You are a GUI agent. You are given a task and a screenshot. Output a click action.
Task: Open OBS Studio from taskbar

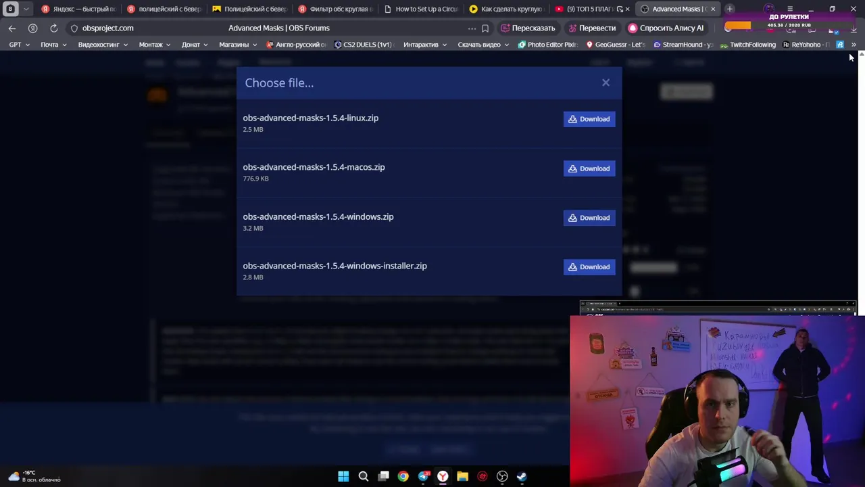click(502, 476)
